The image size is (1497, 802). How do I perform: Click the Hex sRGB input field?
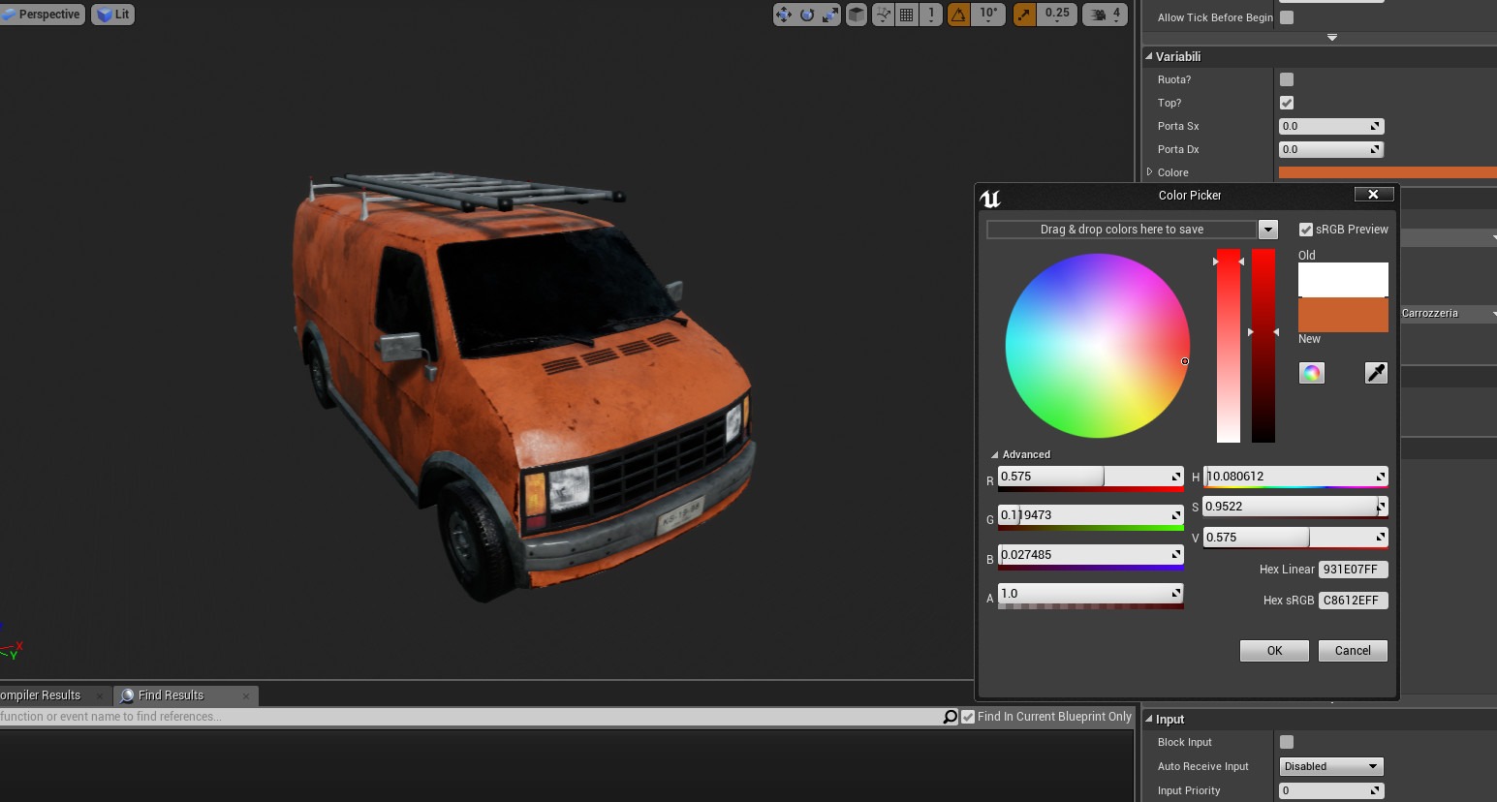(1354, 601)
